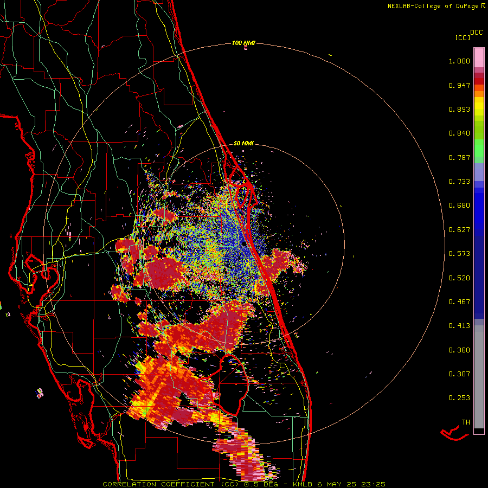Viewport: 488px width, 488px height.
Task: Click the "0.840" scale value
Action: tap(459, 133)
